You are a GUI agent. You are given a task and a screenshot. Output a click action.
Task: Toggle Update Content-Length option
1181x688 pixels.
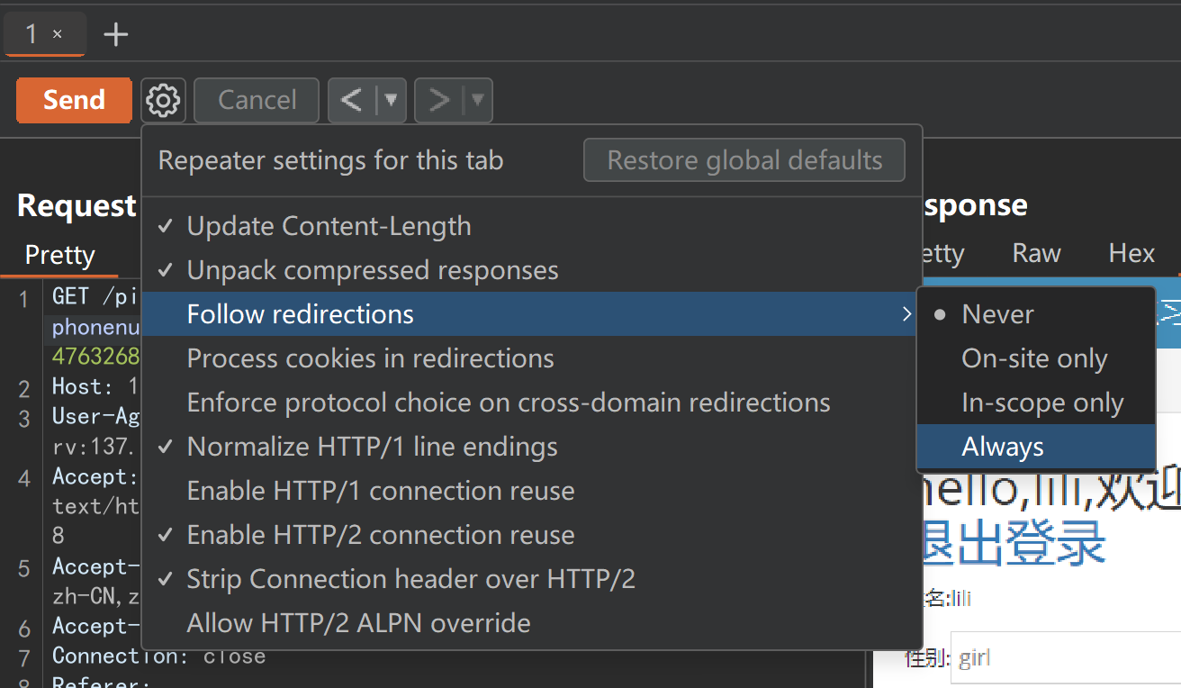click(329, 226)
